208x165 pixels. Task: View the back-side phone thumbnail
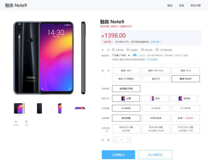(39, 108)
